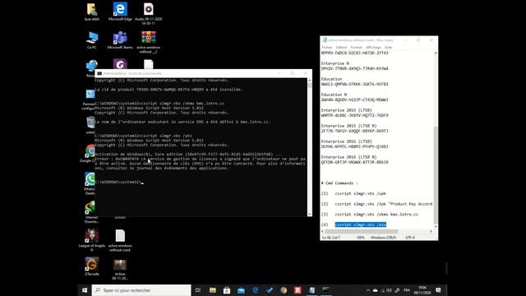Click the 'Enterprise 2016 (LTSB N)' heading in Notepad

coord(348,157)
